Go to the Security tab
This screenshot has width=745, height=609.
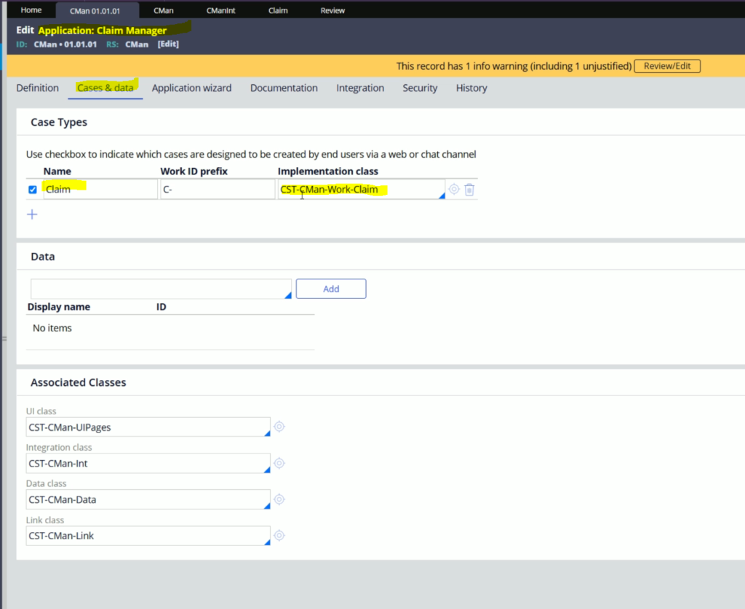click(420, 88)
